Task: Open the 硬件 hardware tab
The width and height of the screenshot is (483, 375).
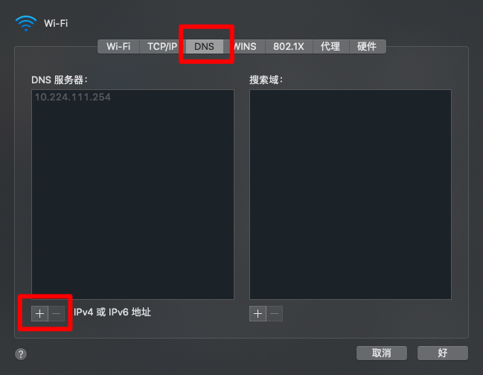Action: (367, 46)
